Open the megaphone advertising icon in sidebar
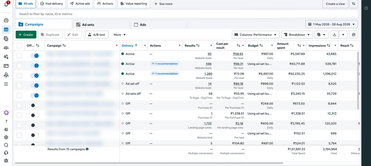The image size is (371, 166). point(6,57)
